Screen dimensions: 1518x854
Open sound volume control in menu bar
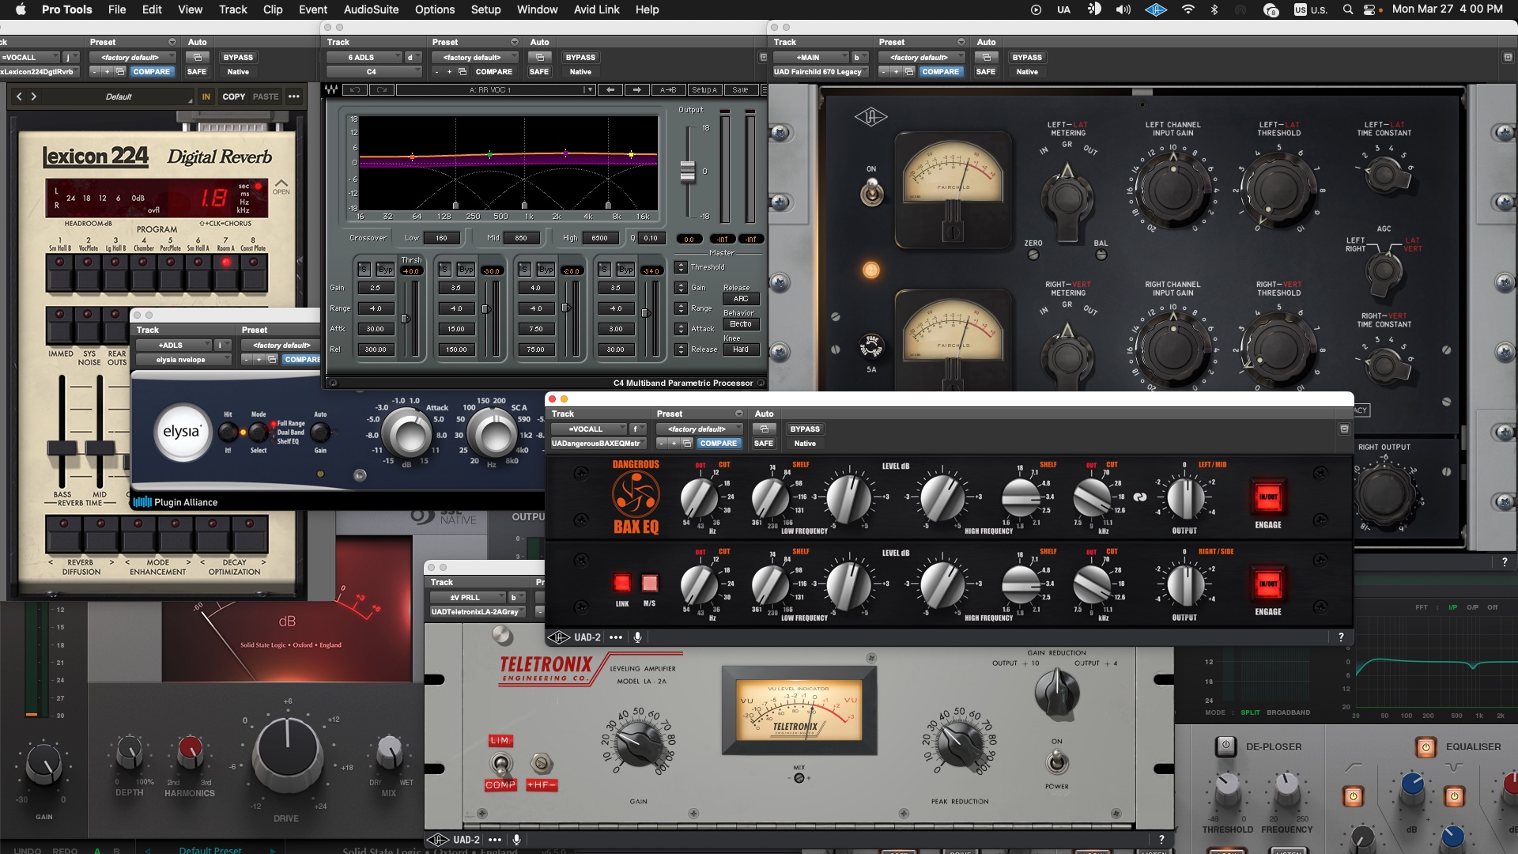click(1123, 9)
